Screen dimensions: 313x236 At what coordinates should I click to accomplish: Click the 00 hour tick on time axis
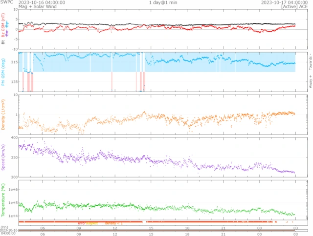[259, 228]
